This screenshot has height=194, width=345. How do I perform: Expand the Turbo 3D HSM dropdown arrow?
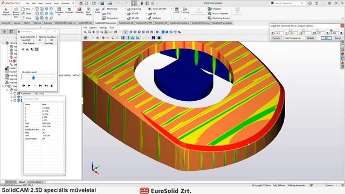(x=171, y=9)
